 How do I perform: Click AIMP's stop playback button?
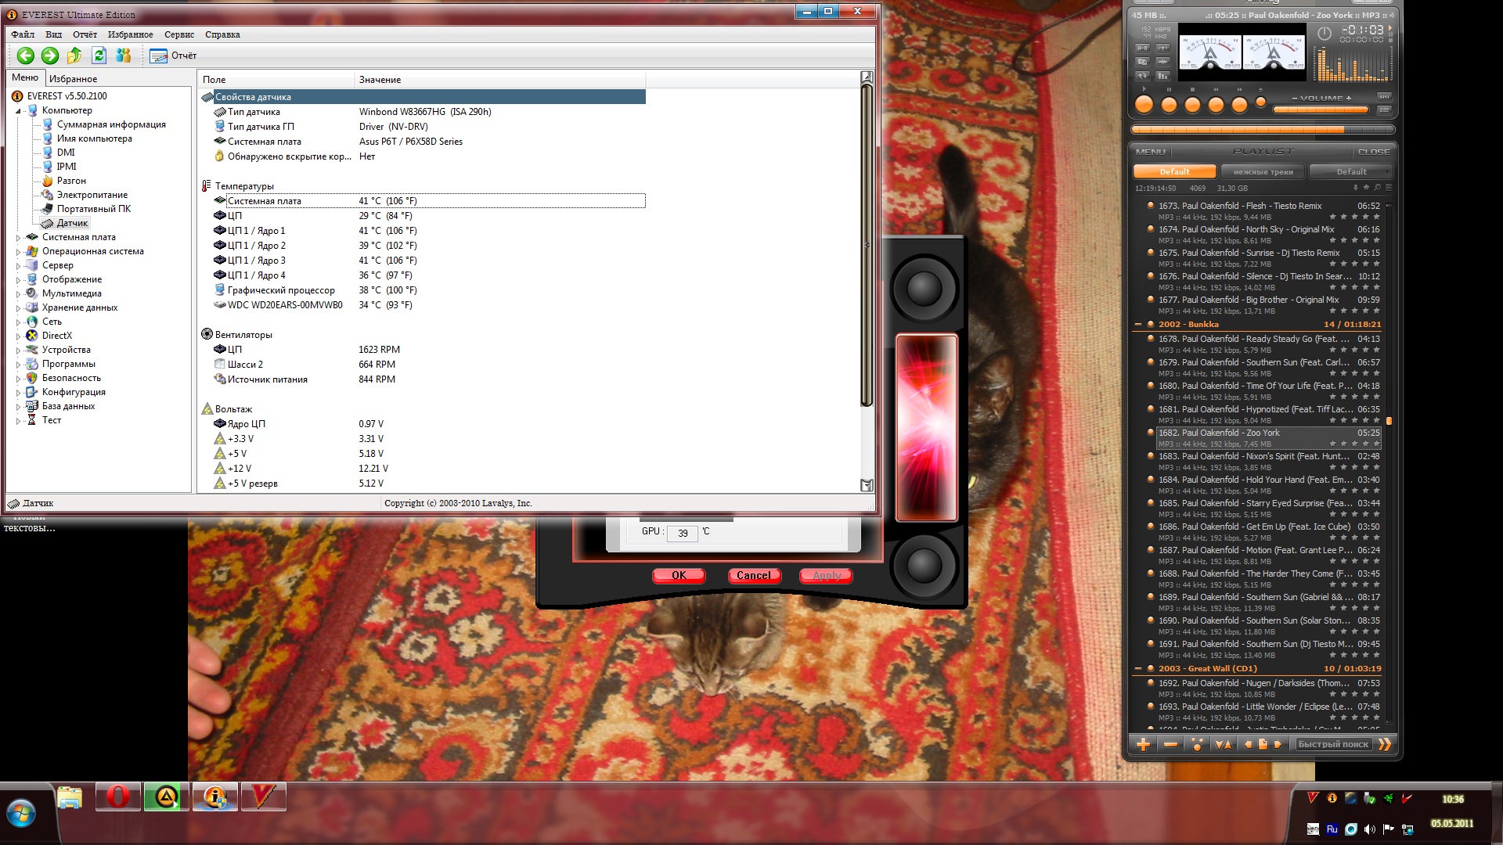point(1192,105)
